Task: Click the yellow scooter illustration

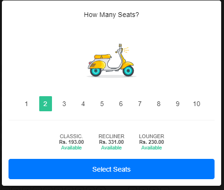Action: pyautogui.click(x=111, y=60)
